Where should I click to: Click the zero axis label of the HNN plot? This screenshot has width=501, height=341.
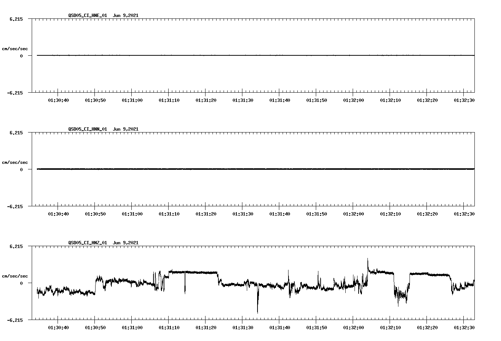pos(21,169)
